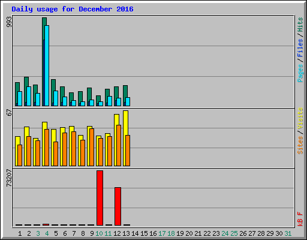Click the day 19 label on the x-axis
This screenshot has height=240, width=307.
[180, 233]
